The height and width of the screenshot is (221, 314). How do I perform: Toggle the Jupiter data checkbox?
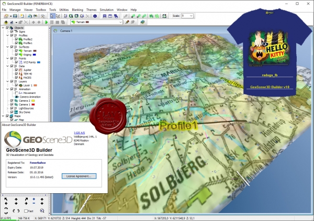[16, 70]
